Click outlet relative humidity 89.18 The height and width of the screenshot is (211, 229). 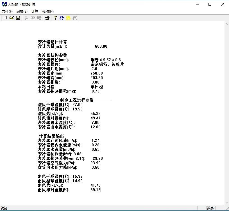pyautogui.click(x=96, y=190)
